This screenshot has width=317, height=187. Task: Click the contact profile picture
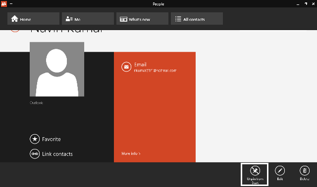[57, 69]
